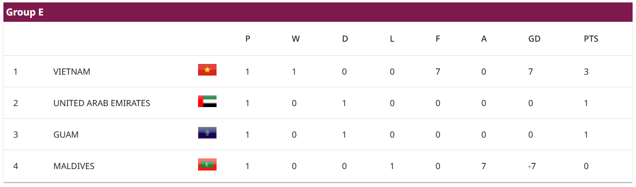Click rank number 2 in standings
Viewport: 636px width, 187px height.
16,103
